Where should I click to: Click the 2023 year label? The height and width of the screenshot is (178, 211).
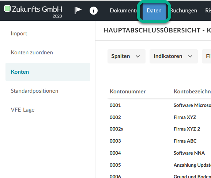click(x=57, y=16)
